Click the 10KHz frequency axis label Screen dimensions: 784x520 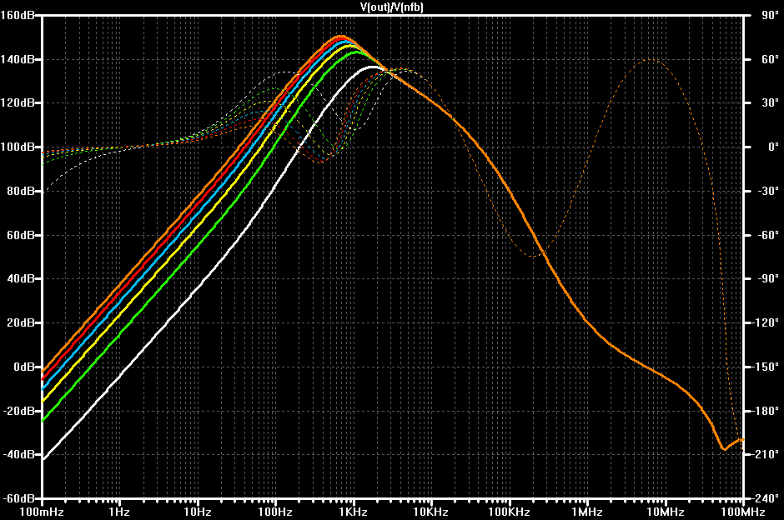coord(430,512)
